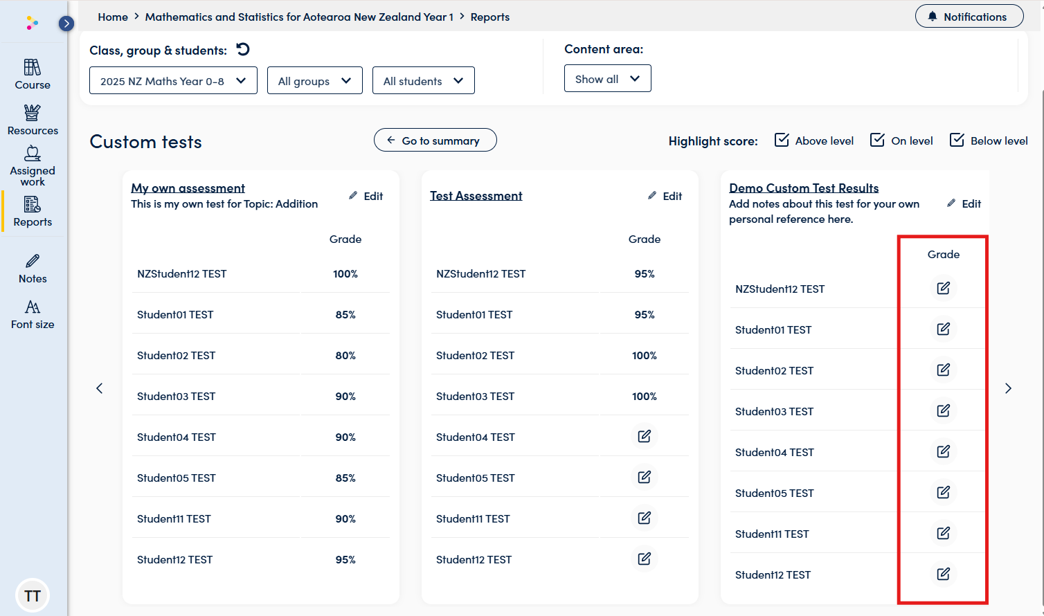The height and width of the screenshot is (616, 1044).
Task: Go to Assigned work in the sidebar
Action: tap(33, 166)
